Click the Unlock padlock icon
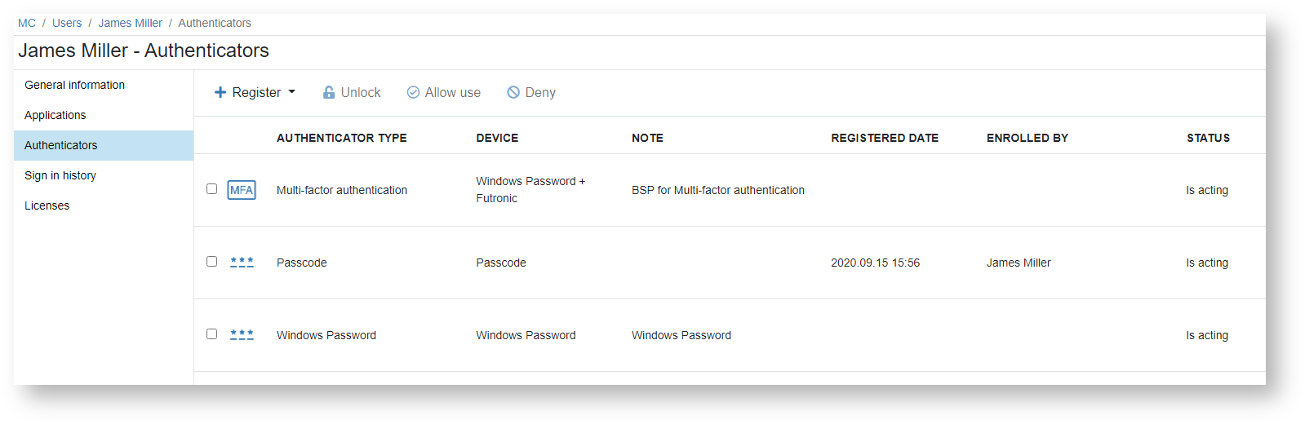Viewport: 1305px width, 424px height. (x=329, y=93)
